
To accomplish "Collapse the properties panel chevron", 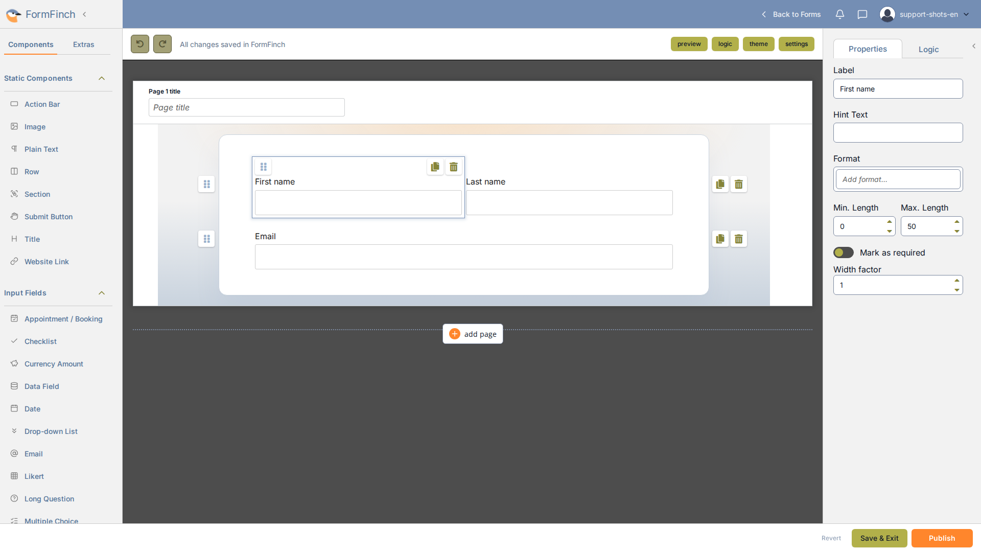I will [974, 46].
